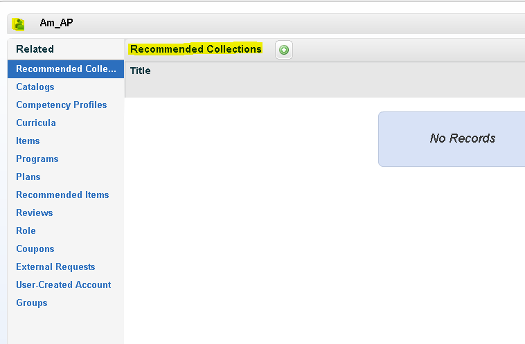The height and width of the screenshot is (344, 525).
Task: Open Competency Profiles in the sidebar
Action: click(62, 105)
